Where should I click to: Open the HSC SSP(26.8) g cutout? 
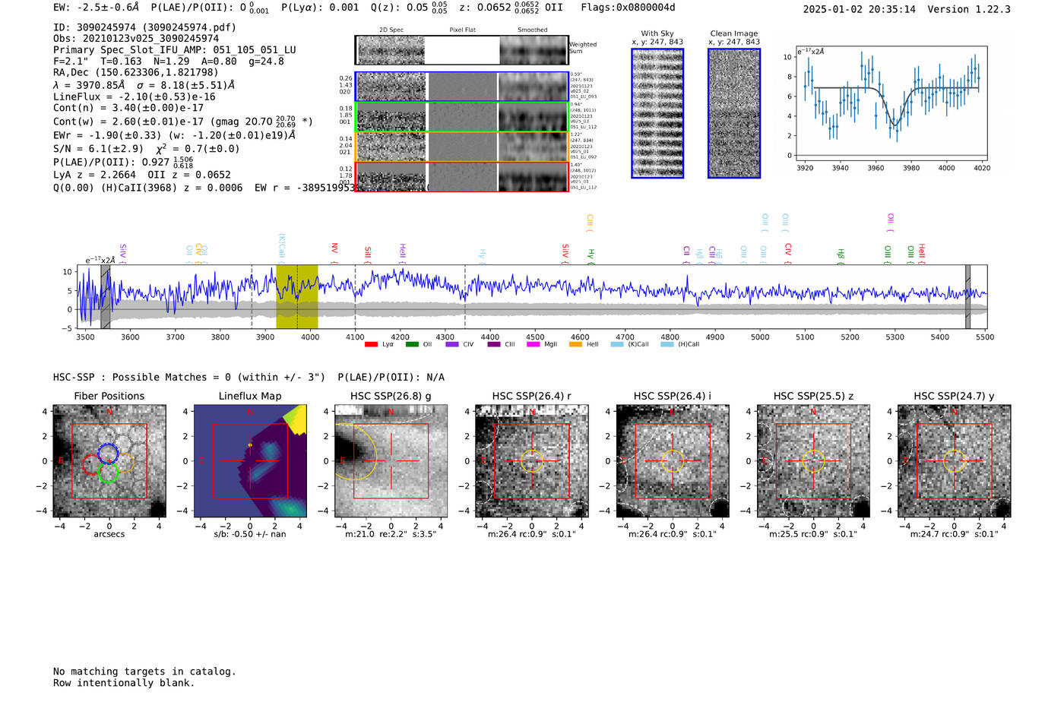click(391, 461)
